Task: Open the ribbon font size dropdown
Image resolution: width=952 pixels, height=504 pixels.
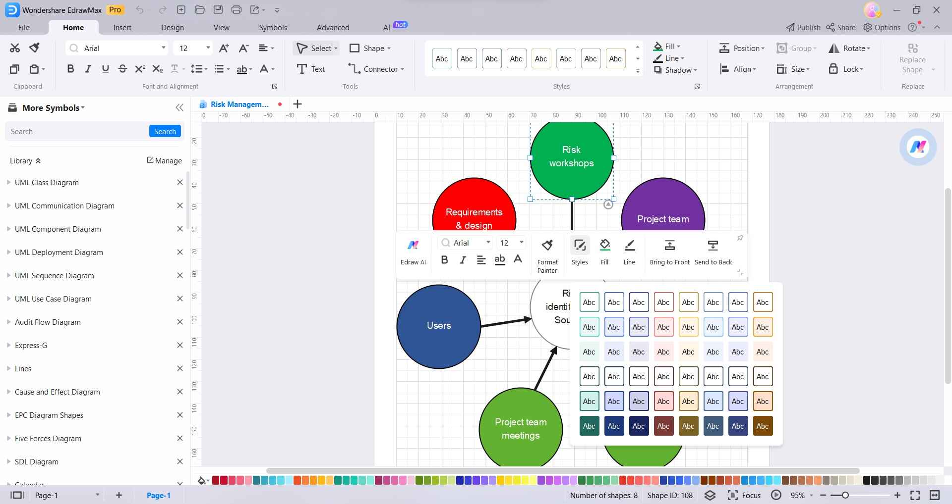Action: coord(208,48)
